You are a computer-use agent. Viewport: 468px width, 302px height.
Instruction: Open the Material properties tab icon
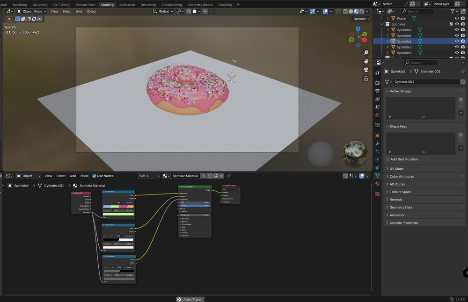point(377,184)
